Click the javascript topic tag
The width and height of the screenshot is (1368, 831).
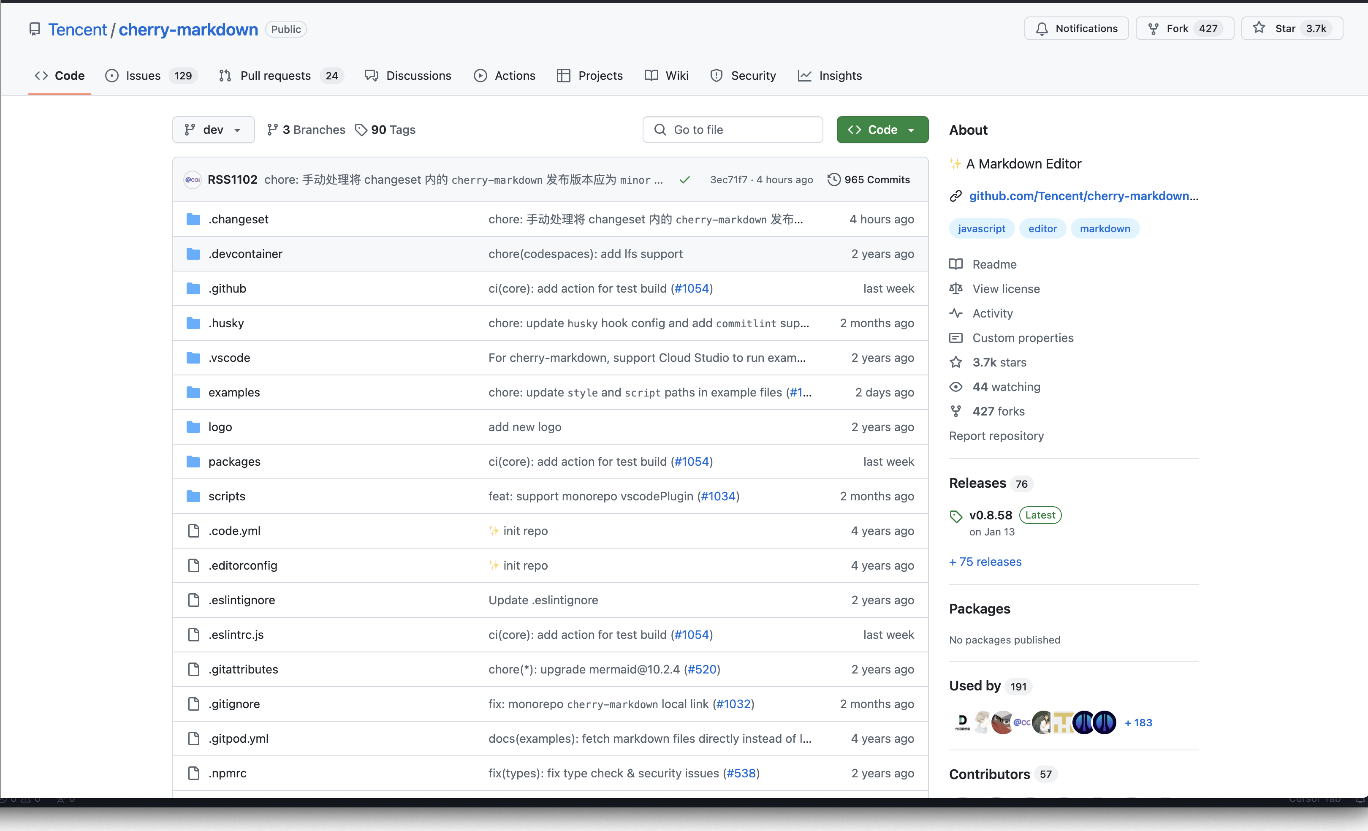982,229
